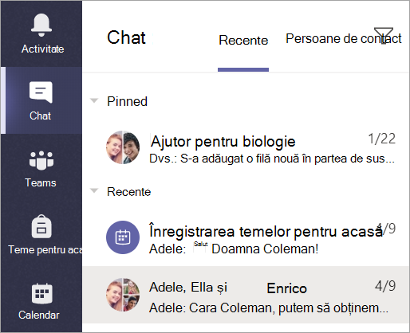Click the Activitate label
The width and height of the screenshot is (410, 333).
pos(42,49)
